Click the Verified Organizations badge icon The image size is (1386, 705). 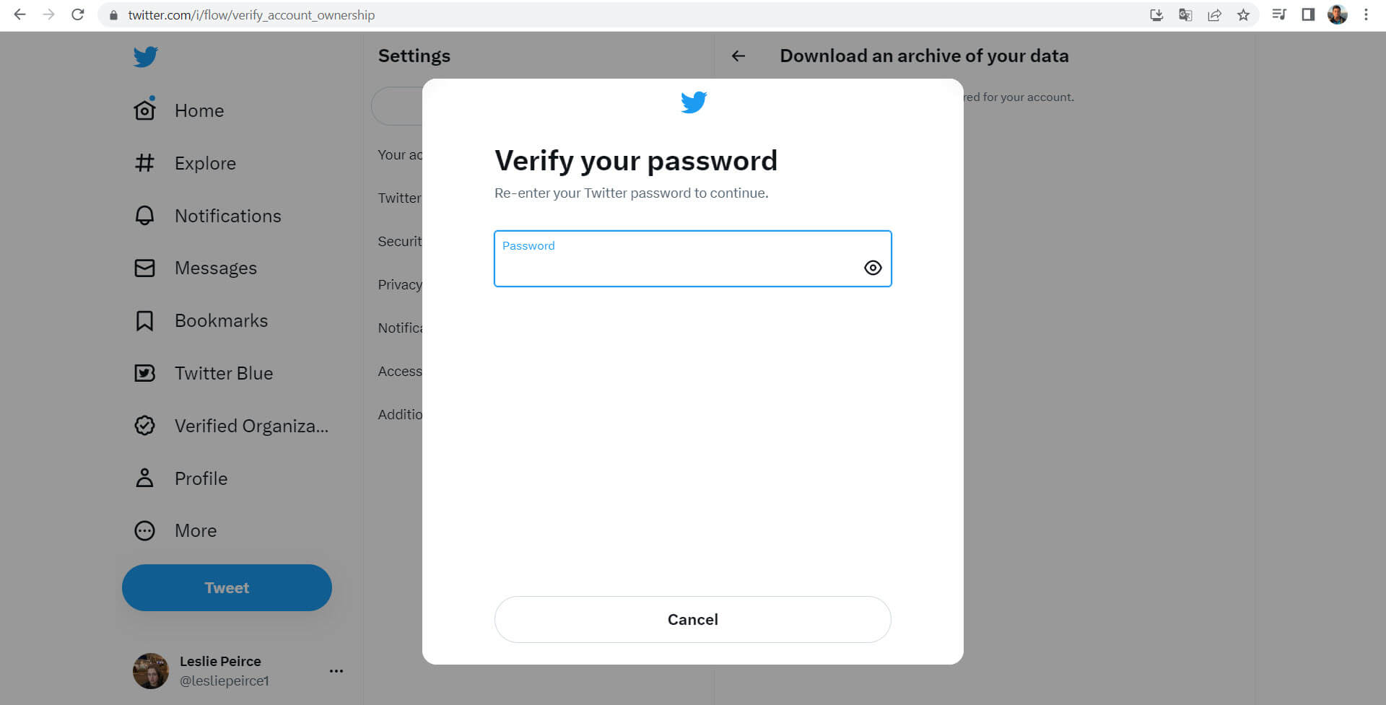pos(144,425)
